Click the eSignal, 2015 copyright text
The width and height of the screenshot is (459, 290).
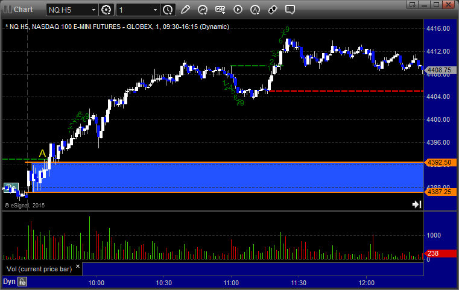[x=25, y=206]
